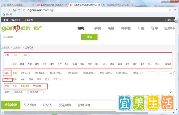This screenshot has width=179, height=115.
Task: Switch to the 个人房源 listings tab
Action: [x=30, y=105]
